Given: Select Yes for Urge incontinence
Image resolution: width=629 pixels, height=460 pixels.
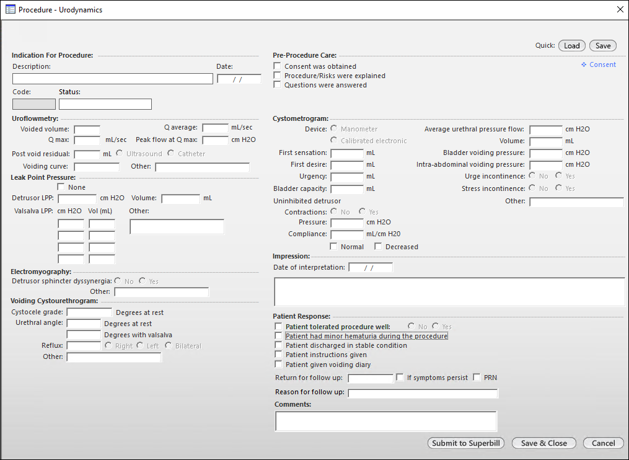Looking at the screenshot, I should (559, 176).
